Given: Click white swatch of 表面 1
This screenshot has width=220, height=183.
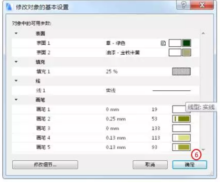Looking at the screenshot, I should point(175,43).
